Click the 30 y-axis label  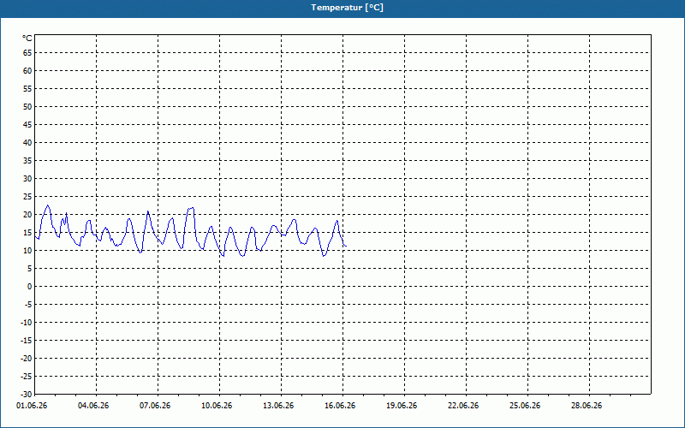(27, 179)
